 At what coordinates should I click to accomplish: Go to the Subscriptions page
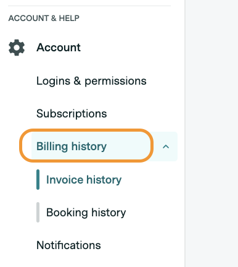click(72, 114)
